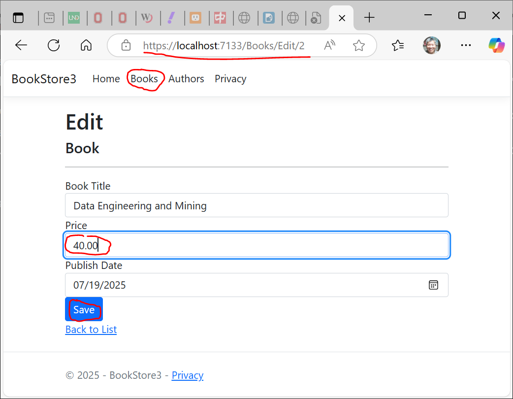The height and width of the screenshot is (399, 513).
Task: Switch to the red Chinese character tab
Action: tap(220, 18)
